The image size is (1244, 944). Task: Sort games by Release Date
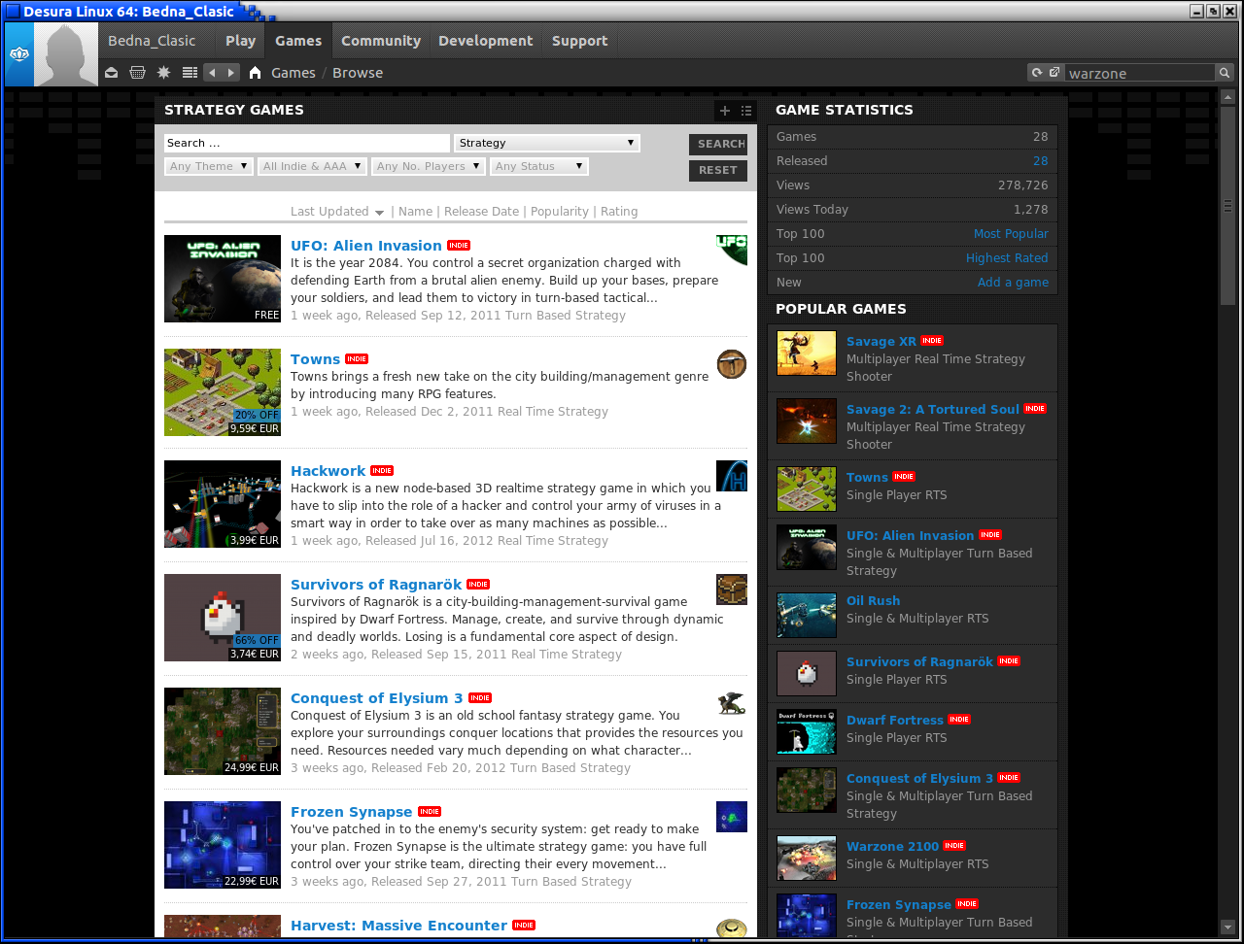(481, 212)
